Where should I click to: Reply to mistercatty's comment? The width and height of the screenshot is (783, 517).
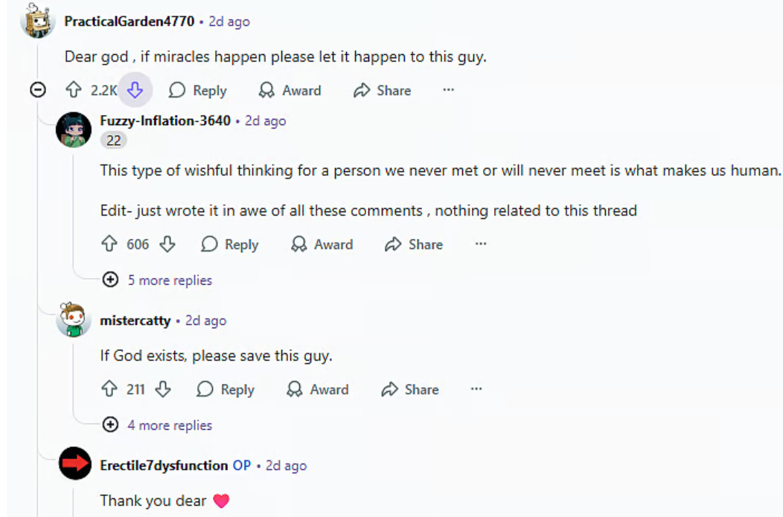pyautogui.click(x=226, y=389)
